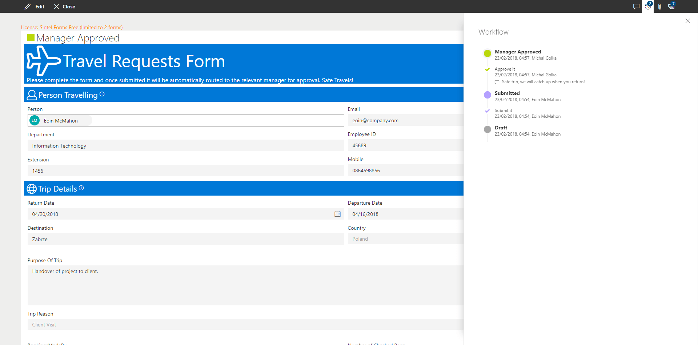Viewport: 698px width, 345px height.
Task: Open the Trip Reason dropdown showing Client Visit
Action: [245, 324]
